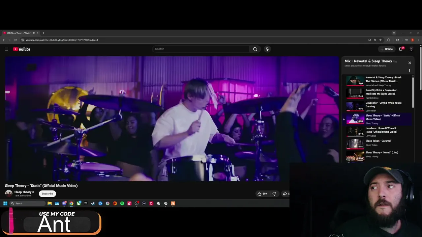Image resolution: width=422 pixels, height=237 pixels.
Task: Open the Sleep Theory channel name link
Action: pyautogui.click(x=23, y=192)
